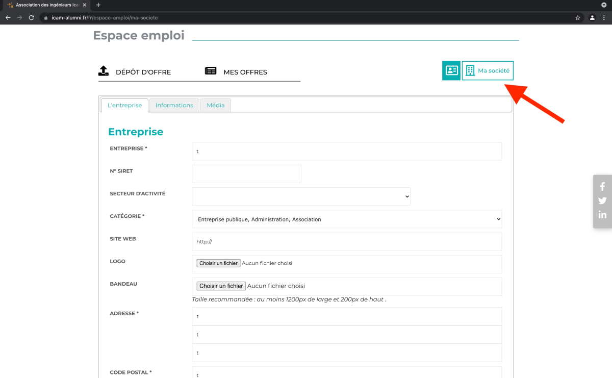Open the Catégorie dropdown
Viewport: 612px width, 378px height.
(347, 219)
